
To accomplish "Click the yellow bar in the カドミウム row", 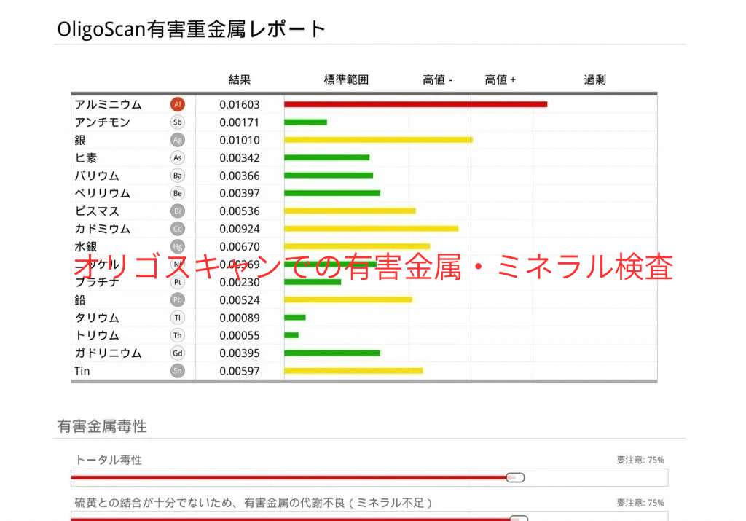I will click(372, 229).
